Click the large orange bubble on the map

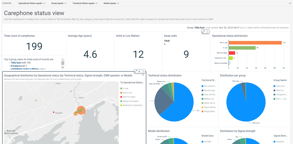[x=81, y=110]
